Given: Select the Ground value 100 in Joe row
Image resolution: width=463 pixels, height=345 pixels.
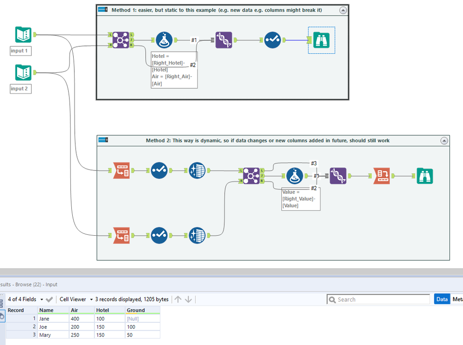Looking at the screenshot, I should (x=143, y=326).
